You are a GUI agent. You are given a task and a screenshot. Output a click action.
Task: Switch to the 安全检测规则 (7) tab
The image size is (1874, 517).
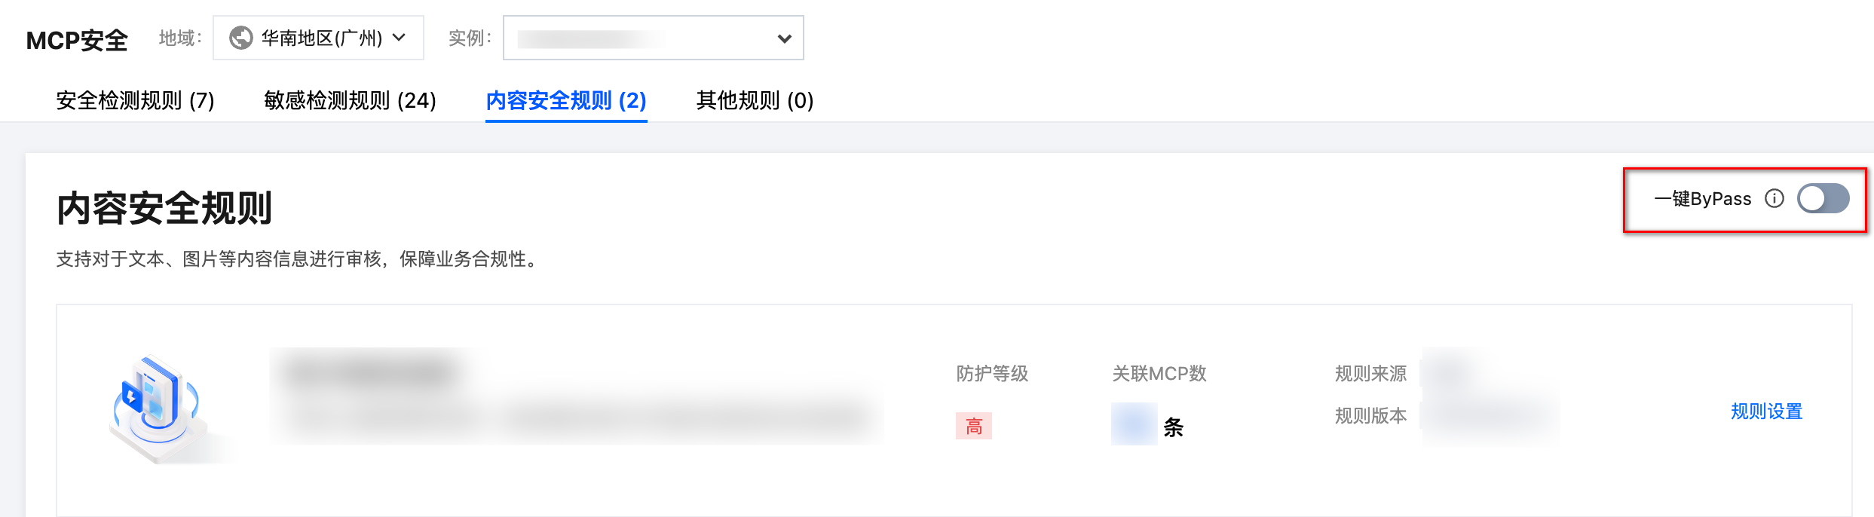pos(135,100)
